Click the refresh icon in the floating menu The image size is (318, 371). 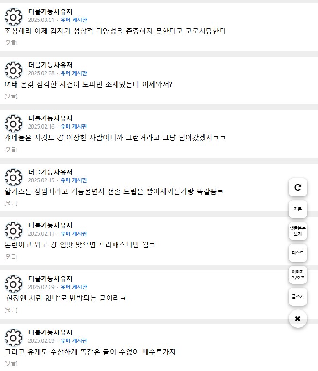[297, 187]
